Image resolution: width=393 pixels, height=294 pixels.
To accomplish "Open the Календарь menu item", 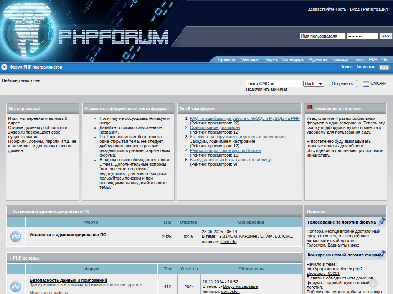I will [x=293, y=59].
